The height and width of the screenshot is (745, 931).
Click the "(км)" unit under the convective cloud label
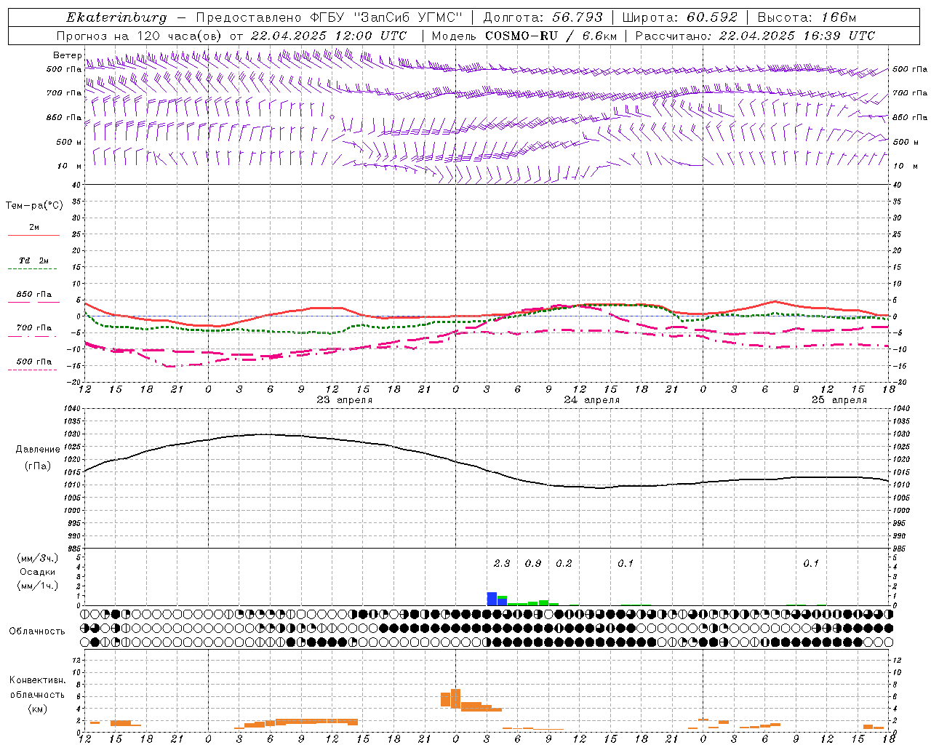(38, 709)
